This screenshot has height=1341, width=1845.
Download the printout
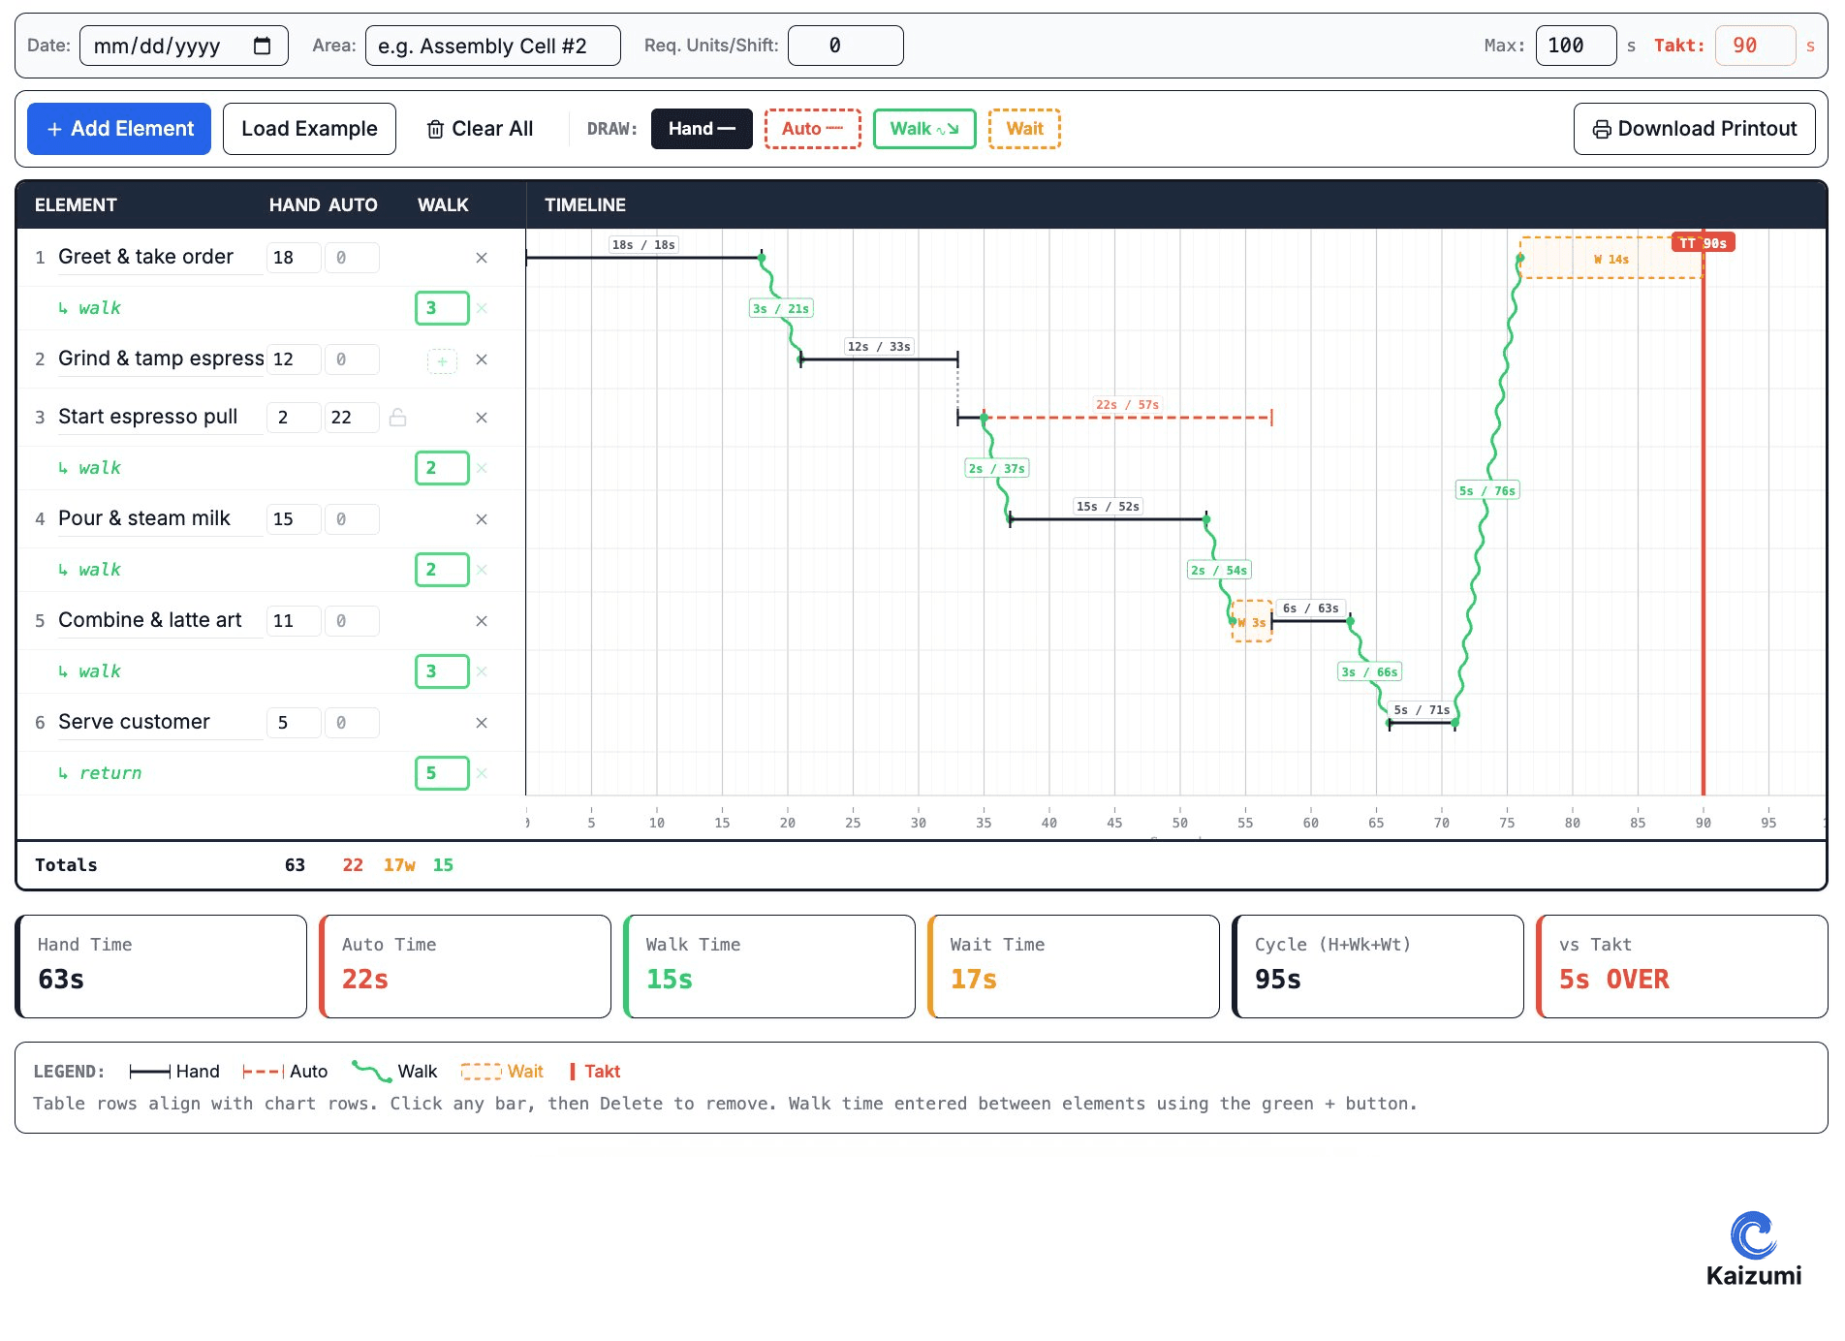(x=1694, y=129)
